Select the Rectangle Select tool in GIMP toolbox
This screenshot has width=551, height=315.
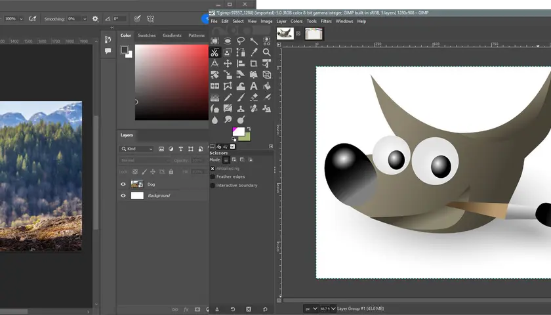tap(214, 41)
